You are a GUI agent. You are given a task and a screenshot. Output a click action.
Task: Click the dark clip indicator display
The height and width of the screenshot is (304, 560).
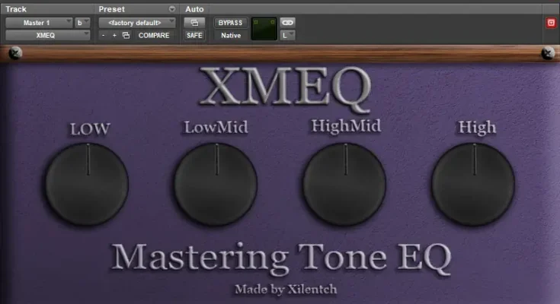click(x=264, y=29)
